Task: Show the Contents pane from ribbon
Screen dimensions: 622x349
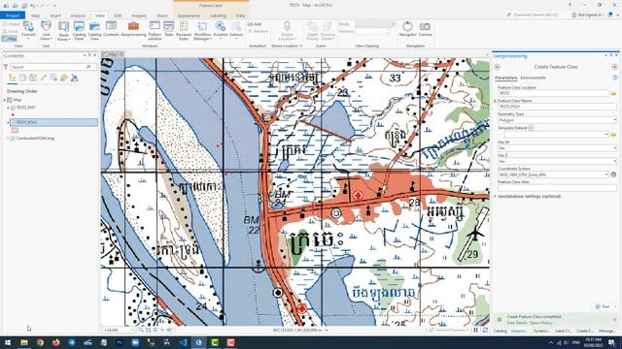Action: pyautogui.click(x=111, y=29)
